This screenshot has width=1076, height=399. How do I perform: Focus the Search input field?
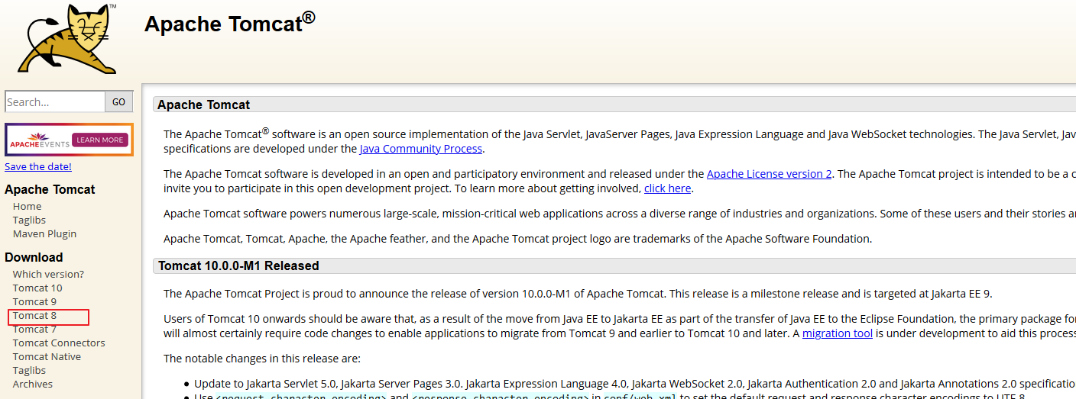(x=55, y=101)
